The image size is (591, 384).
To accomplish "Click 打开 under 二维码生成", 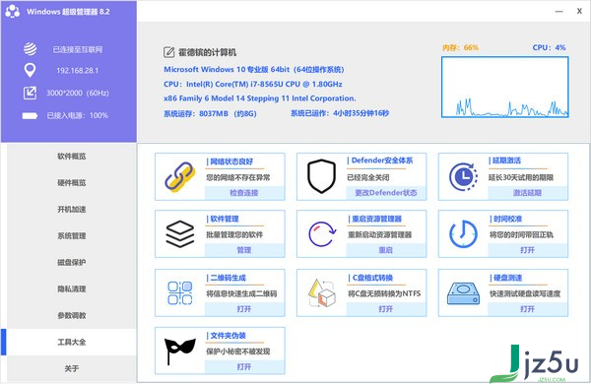I will pos(244,308).
